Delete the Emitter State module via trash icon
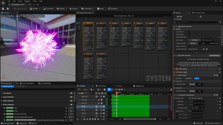 217,75
